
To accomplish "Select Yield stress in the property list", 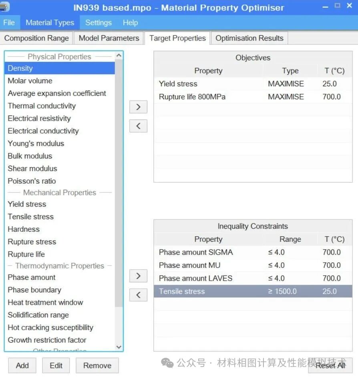I will tap(60, 204).
